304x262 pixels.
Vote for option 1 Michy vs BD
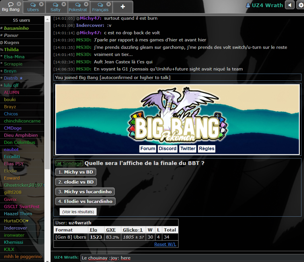(75, 172)
